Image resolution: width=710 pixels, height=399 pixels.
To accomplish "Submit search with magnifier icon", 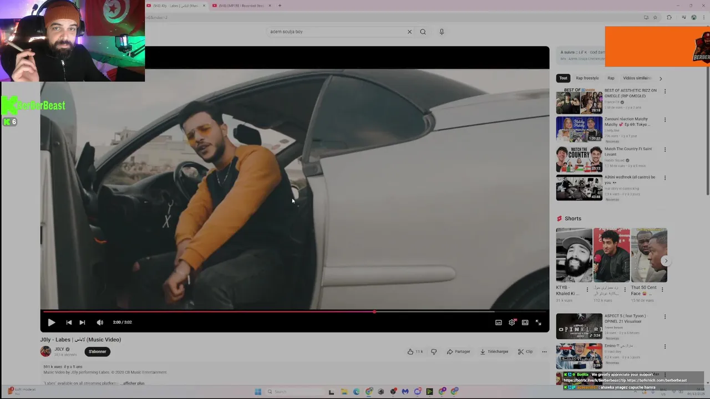I will coord(423,32).
